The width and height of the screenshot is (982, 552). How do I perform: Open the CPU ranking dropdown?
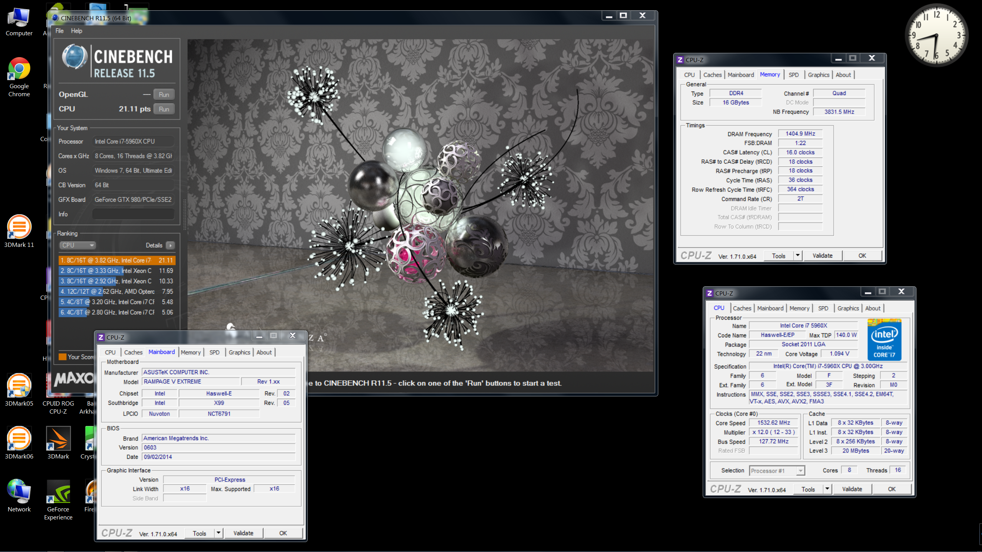point(77,245)
